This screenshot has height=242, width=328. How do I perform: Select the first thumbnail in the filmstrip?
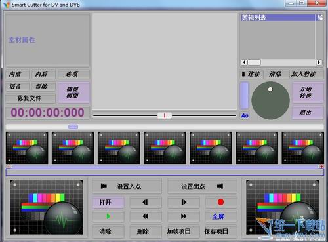point(27,148)
